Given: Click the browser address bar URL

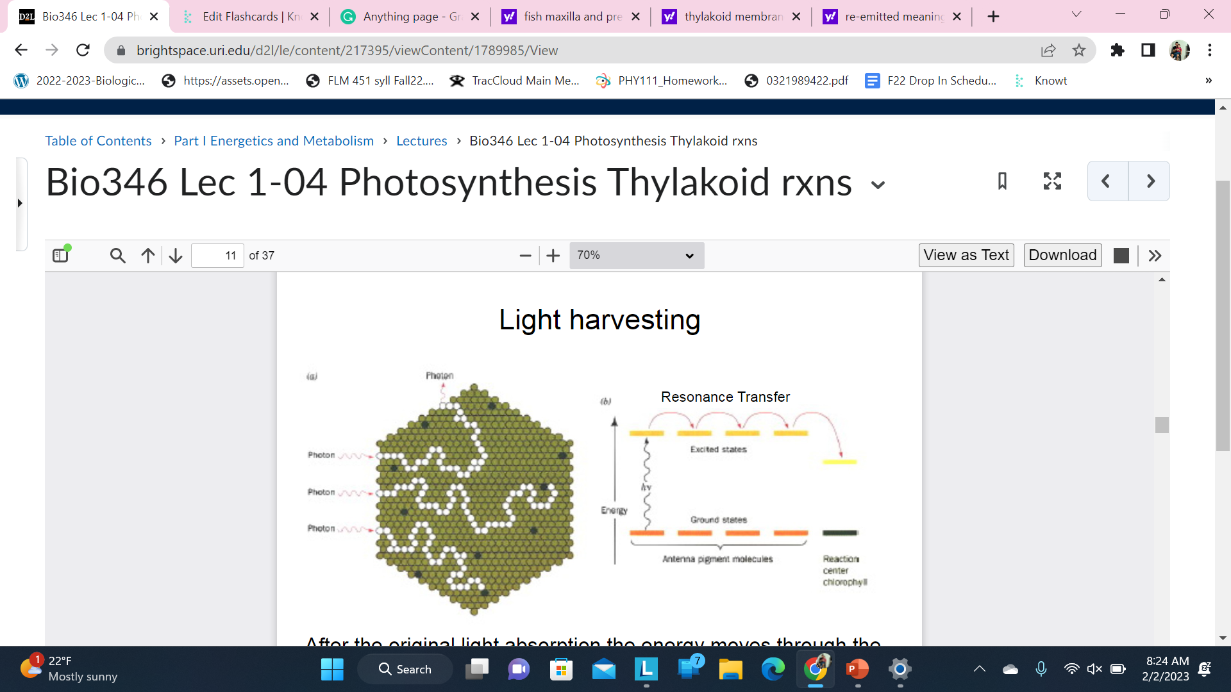Looking at the screenshot, I should [x=347, y=50].
